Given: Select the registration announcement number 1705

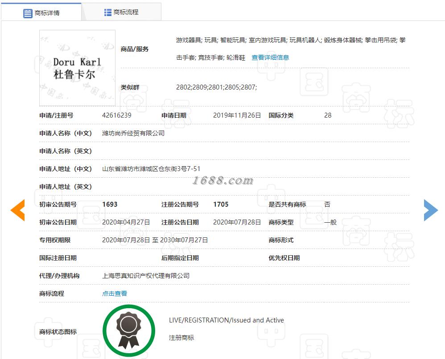Looking at the screenshot, I should click(x=221, y=204).
